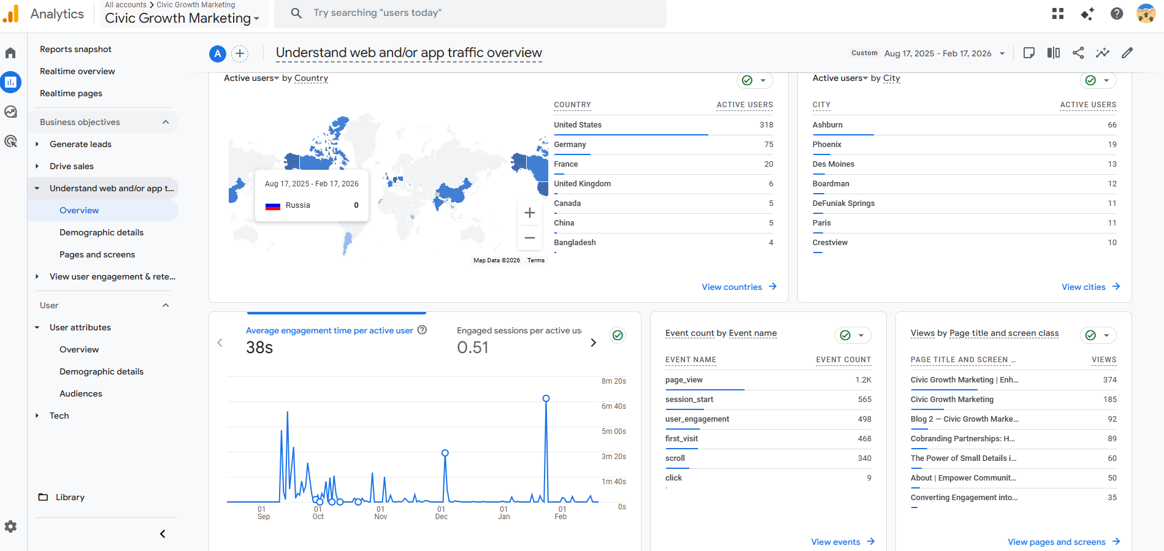Expand View user engagement & retention

coord(37,276)
